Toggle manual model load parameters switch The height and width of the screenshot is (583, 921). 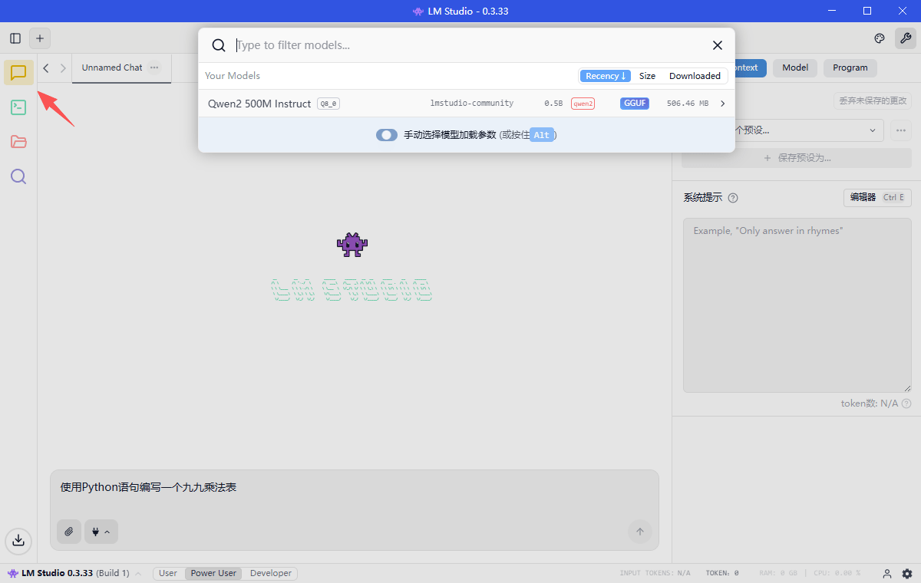(x=387, y=134)
